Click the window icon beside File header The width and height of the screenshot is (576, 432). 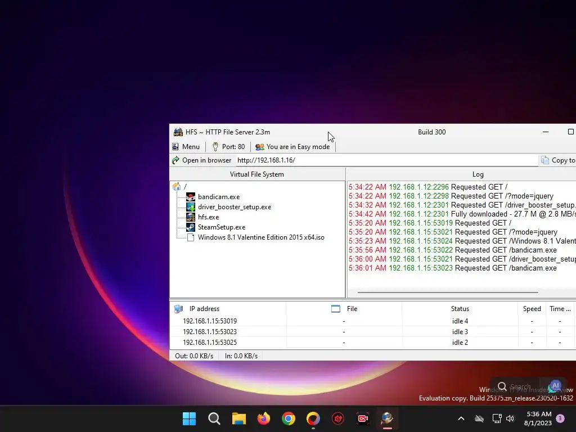(x=336, y=309)
